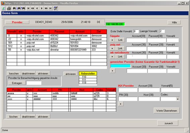The image size is (190, 133).
Task: Click the plus button in yoip.net row
Action: (112, 48)
